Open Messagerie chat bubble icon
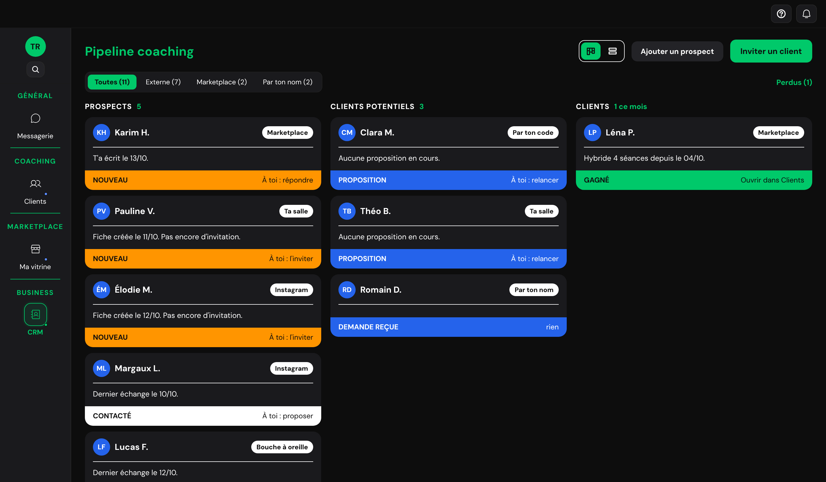Screen dimensions: 826x482 [x=35, y=118]
